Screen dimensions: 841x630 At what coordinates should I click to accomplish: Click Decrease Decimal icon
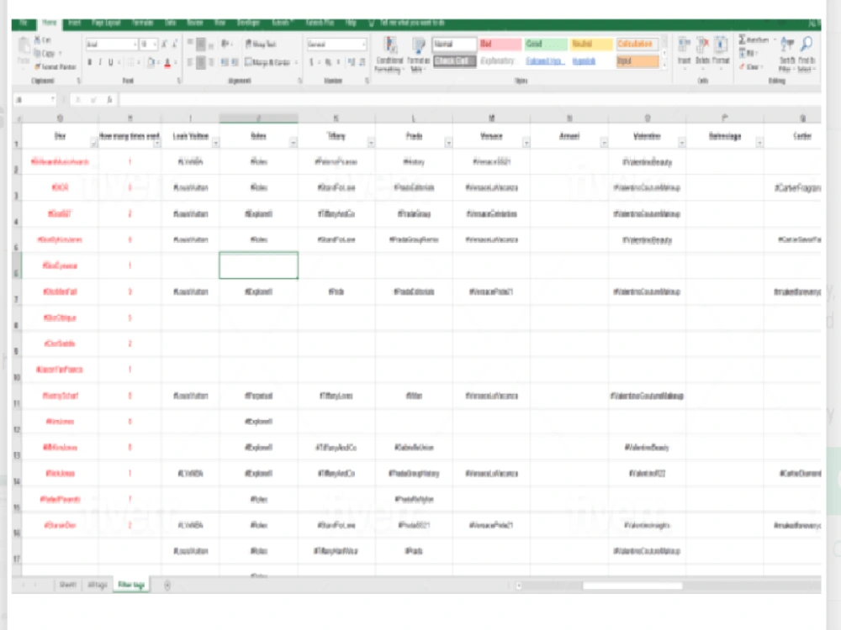coord(362,62)
